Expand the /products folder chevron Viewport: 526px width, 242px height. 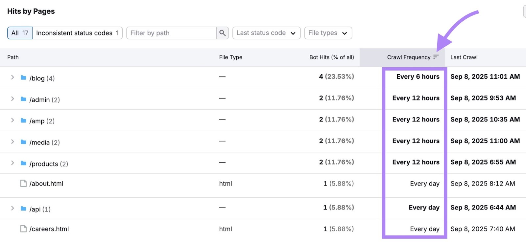(12, 163)
